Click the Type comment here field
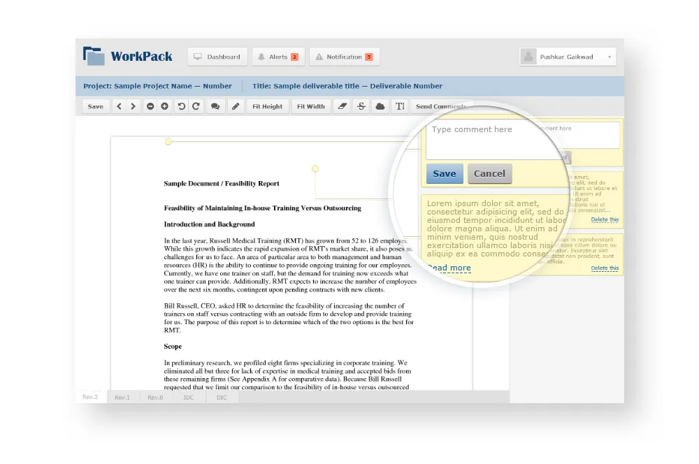 point(495,140)
